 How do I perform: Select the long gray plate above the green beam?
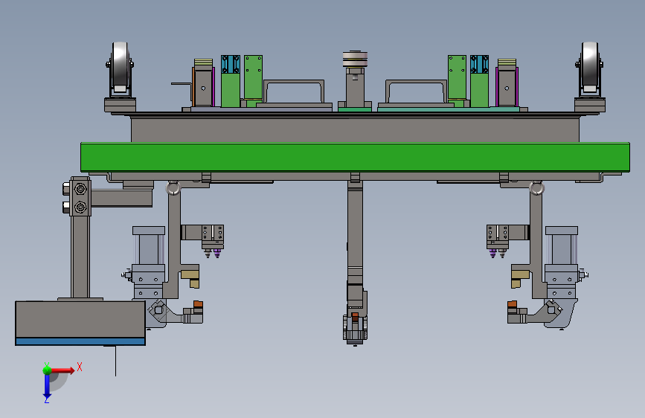point(355,129)
